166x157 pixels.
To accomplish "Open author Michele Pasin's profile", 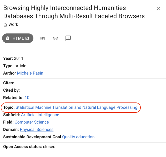I will coord(30,73).
